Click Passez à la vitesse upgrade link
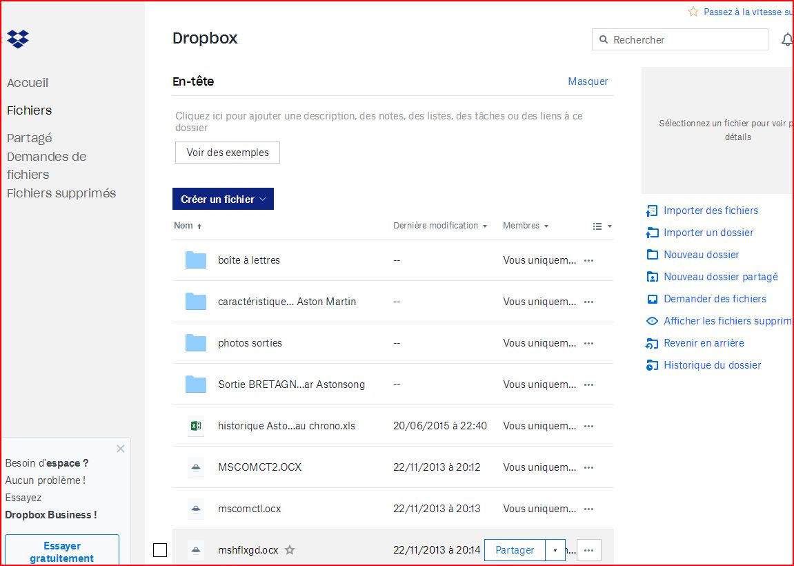This screenshot has height=566, width=794. (x=748, y=12)
